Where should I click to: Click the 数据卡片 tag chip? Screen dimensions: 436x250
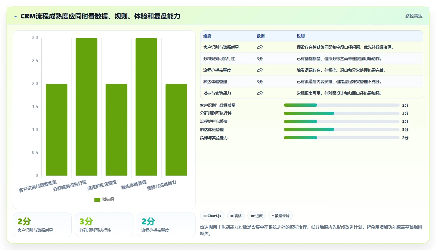(281, 216)
